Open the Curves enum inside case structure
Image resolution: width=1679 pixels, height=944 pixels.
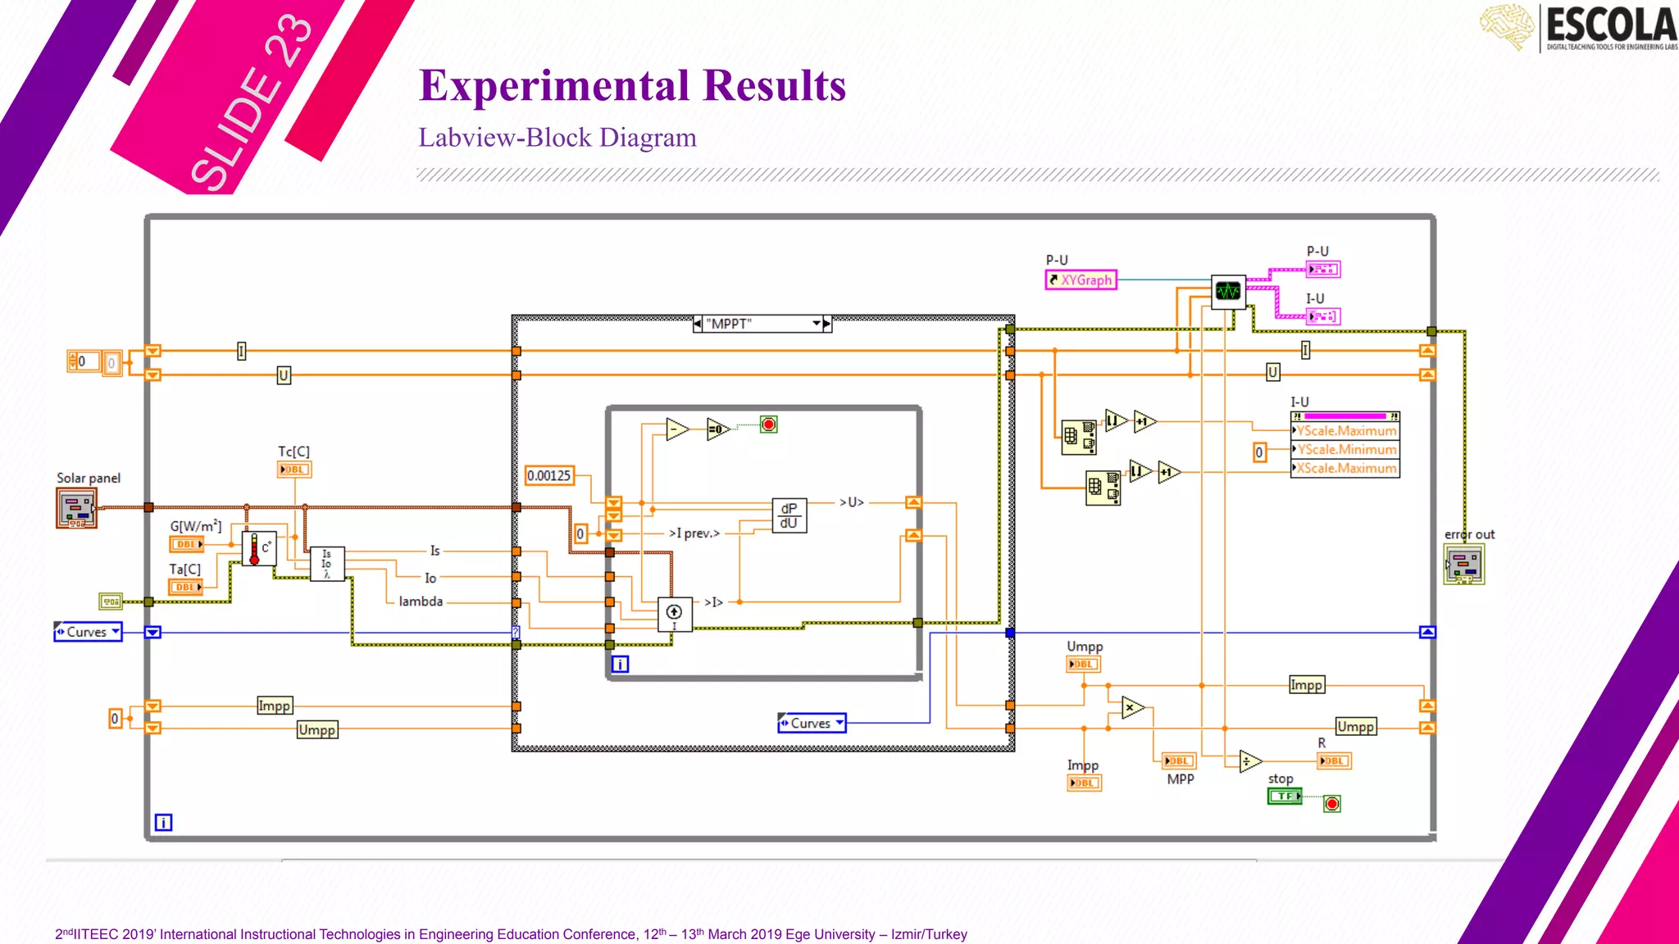812,723
